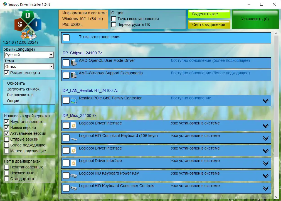Click the Realtek network adapter icon
The image size is (281, 201).
click(x=74, y=100)
